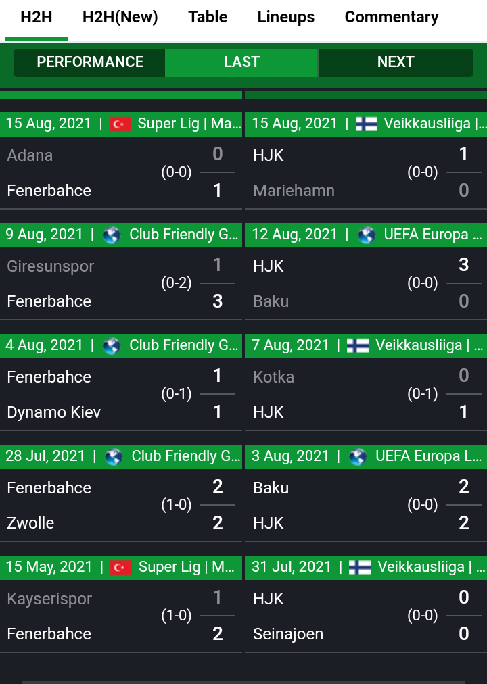This screenshot has width=487, height=684.
Task: Click the Finland flag on the 7 Aug Veikkausliiga match
Action: (358, 345)
